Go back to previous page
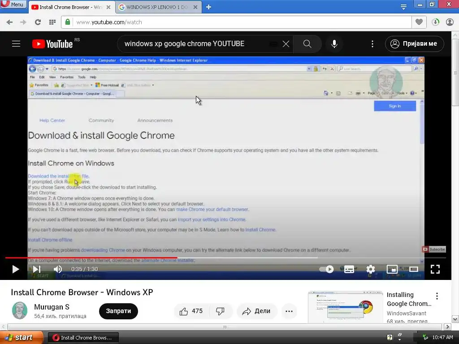Image resolution: width=459 pixels, height=344 pixels. 9,22
